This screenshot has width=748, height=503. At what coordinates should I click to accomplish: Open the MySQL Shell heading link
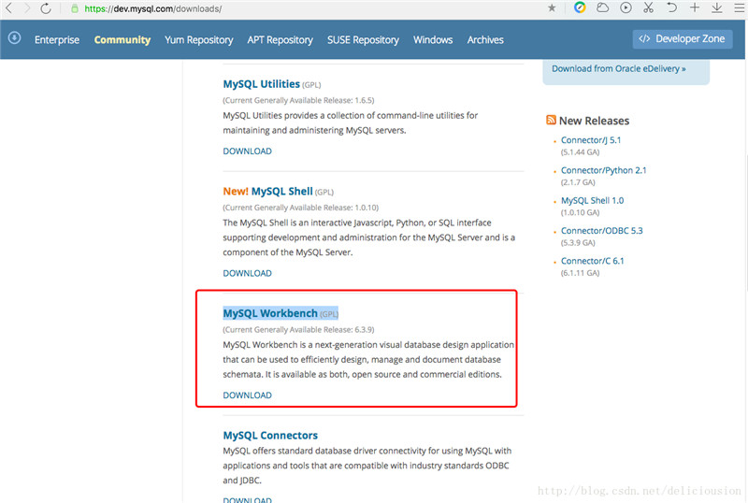[x=282, y=192]
